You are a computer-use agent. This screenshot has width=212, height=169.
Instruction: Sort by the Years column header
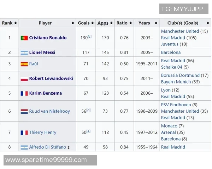[x=144, y=23]
